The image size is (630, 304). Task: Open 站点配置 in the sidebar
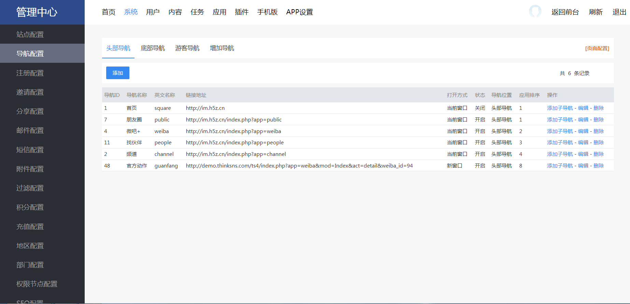(x=30, y=34)
